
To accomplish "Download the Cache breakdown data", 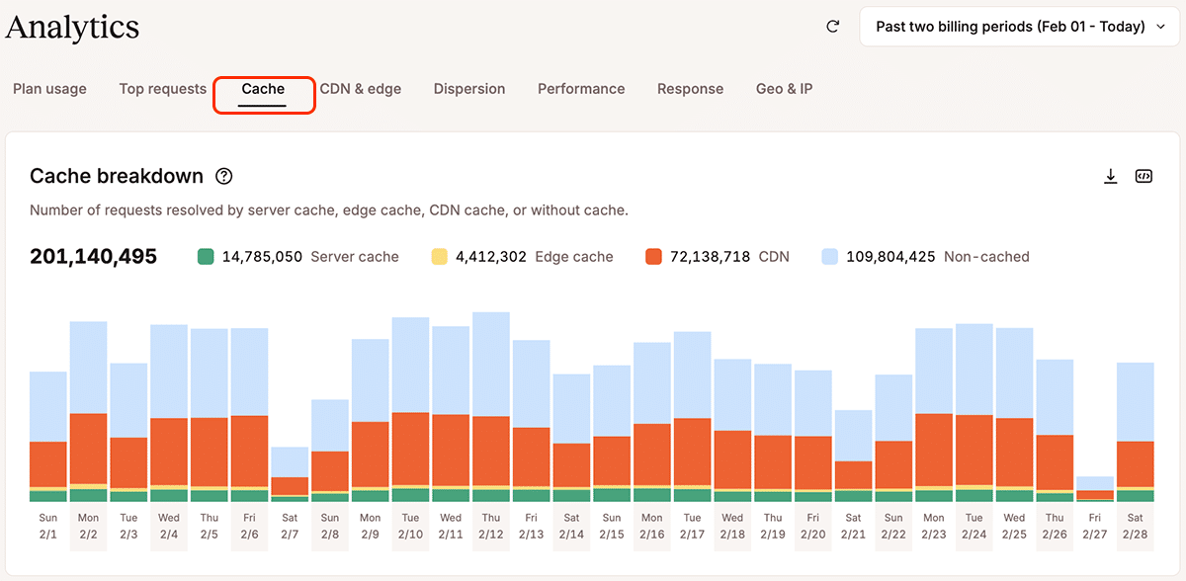I will (1110, 175).
